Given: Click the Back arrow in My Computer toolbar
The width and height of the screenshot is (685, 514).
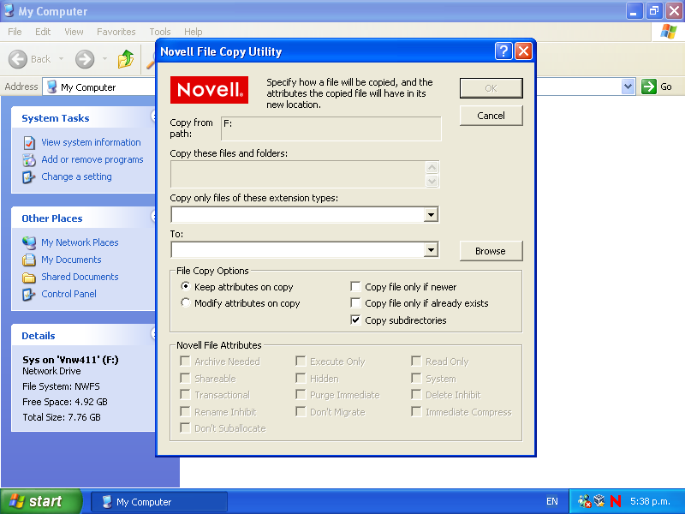Looking at the screenshot, I should (18, 59).
